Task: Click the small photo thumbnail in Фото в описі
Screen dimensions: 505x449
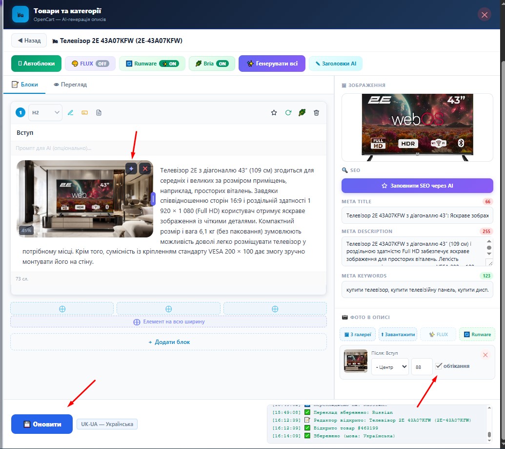Action: 356,361
